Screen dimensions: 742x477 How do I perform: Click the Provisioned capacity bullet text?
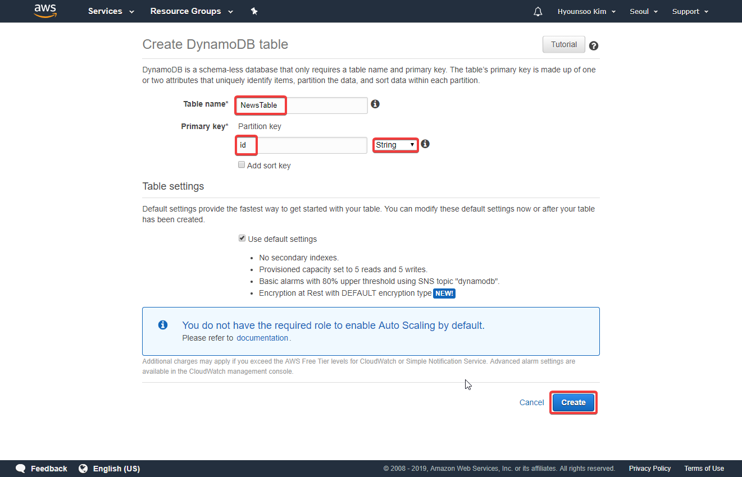tap(343, 269)
